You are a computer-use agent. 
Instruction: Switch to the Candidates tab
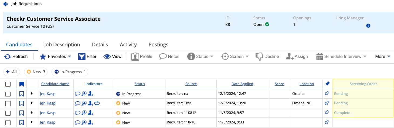pyautogui.click(x=19, y=45)
